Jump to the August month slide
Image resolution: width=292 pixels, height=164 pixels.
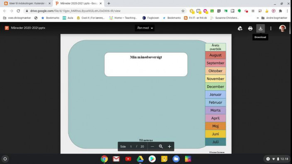click(215, 55)
